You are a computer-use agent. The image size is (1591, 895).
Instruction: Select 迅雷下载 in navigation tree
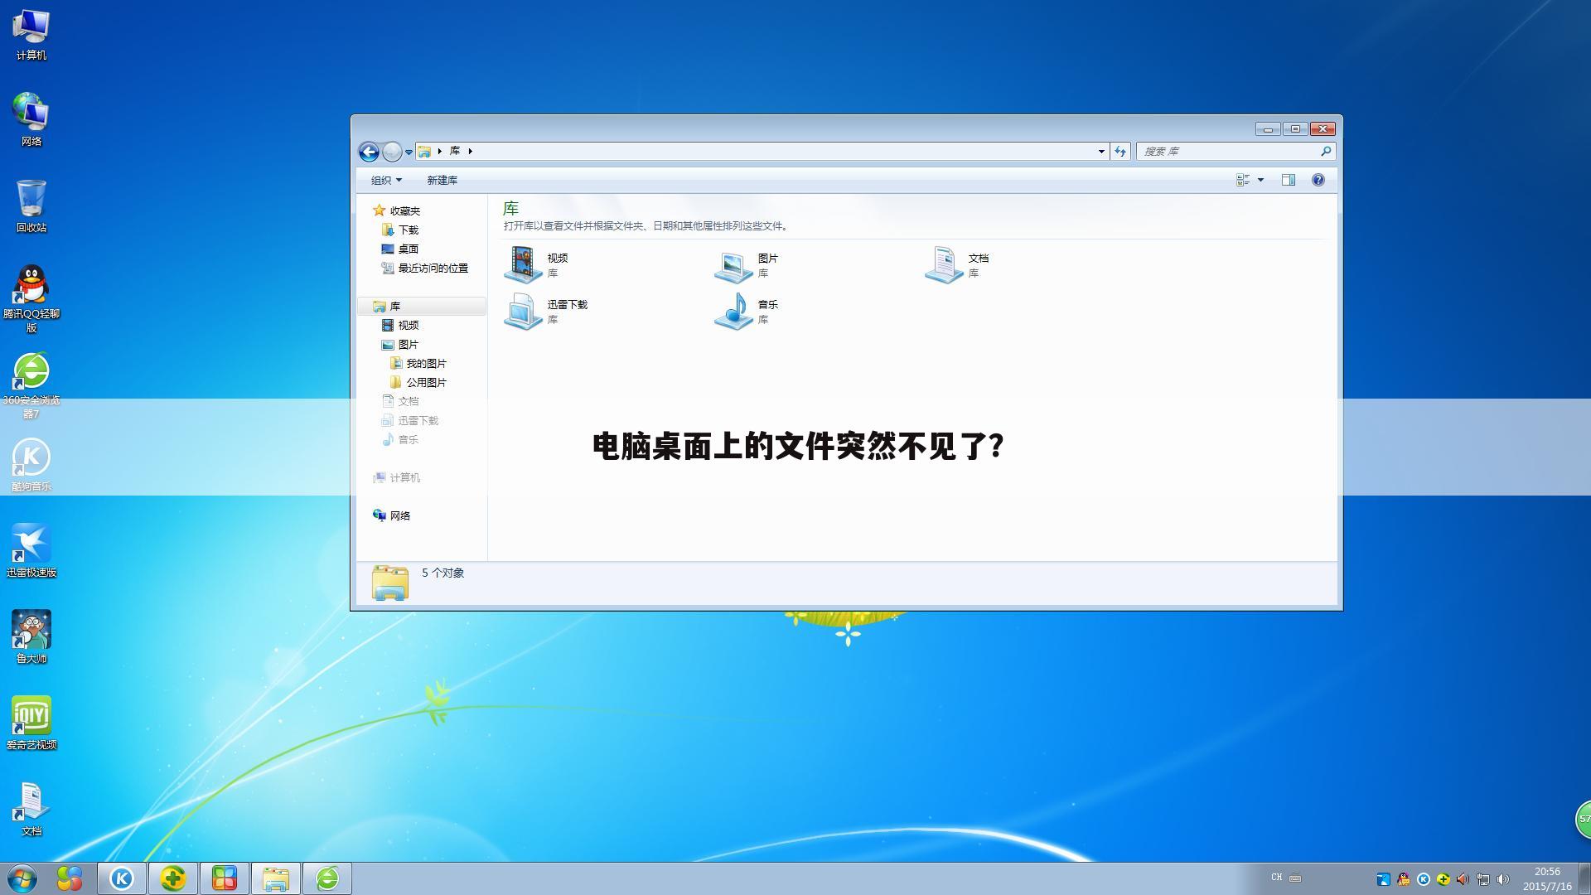[410, 420]
